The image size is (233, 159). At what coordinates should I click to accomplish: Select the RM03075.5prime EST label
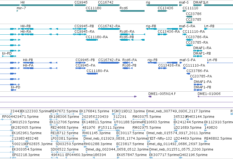147,117
